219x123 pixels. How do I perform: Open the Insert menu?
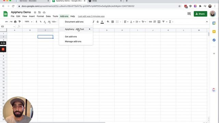click(32, 16)
